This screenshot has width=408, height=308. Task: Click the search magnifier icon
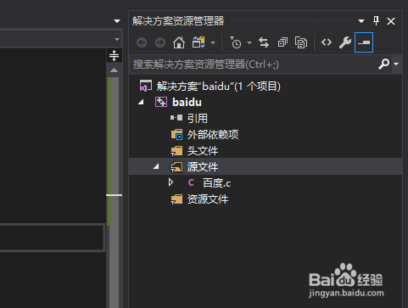pyautogui.click(x=384, y=64)
